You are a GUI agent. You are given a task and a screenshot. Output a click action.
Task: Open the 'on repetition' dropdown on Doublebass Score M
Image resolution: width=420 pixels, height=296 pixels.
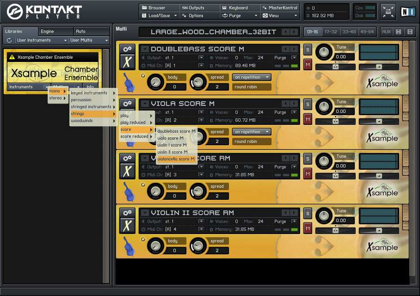point(251,77)
